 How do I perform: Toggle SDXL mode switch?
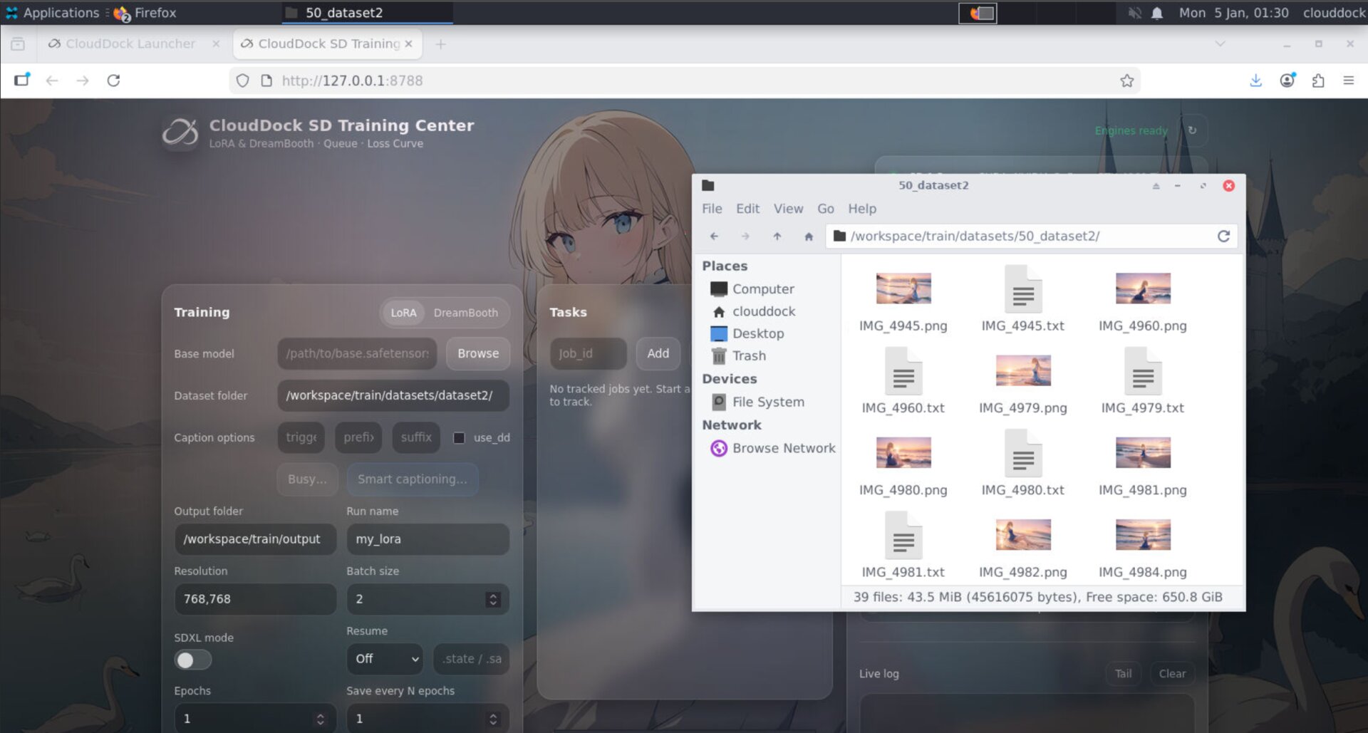[193, 660]
